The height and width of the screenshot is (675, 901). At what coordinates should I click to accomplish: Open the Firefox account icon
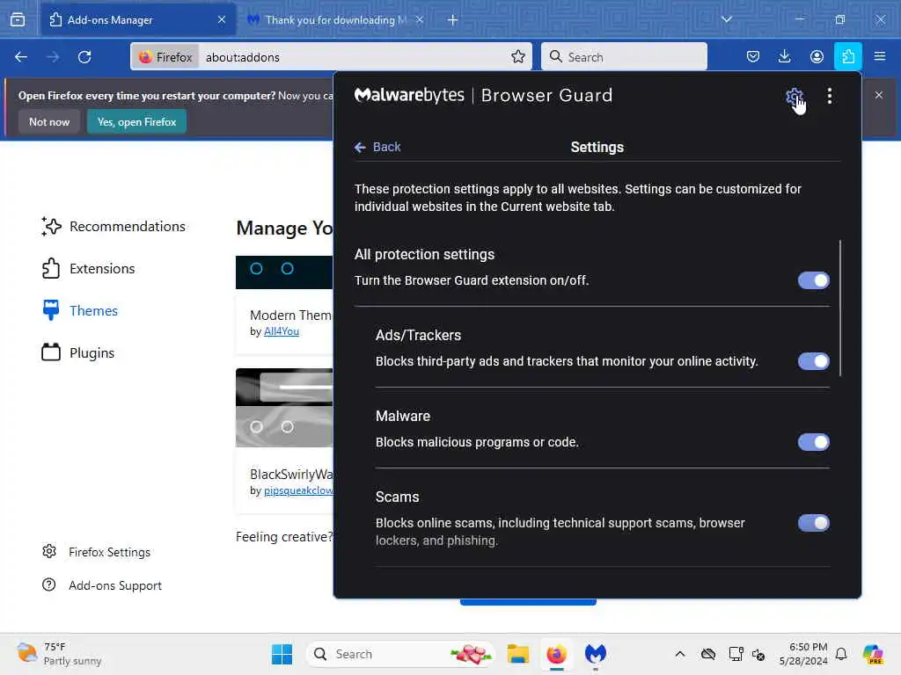[x=816, y=56]
